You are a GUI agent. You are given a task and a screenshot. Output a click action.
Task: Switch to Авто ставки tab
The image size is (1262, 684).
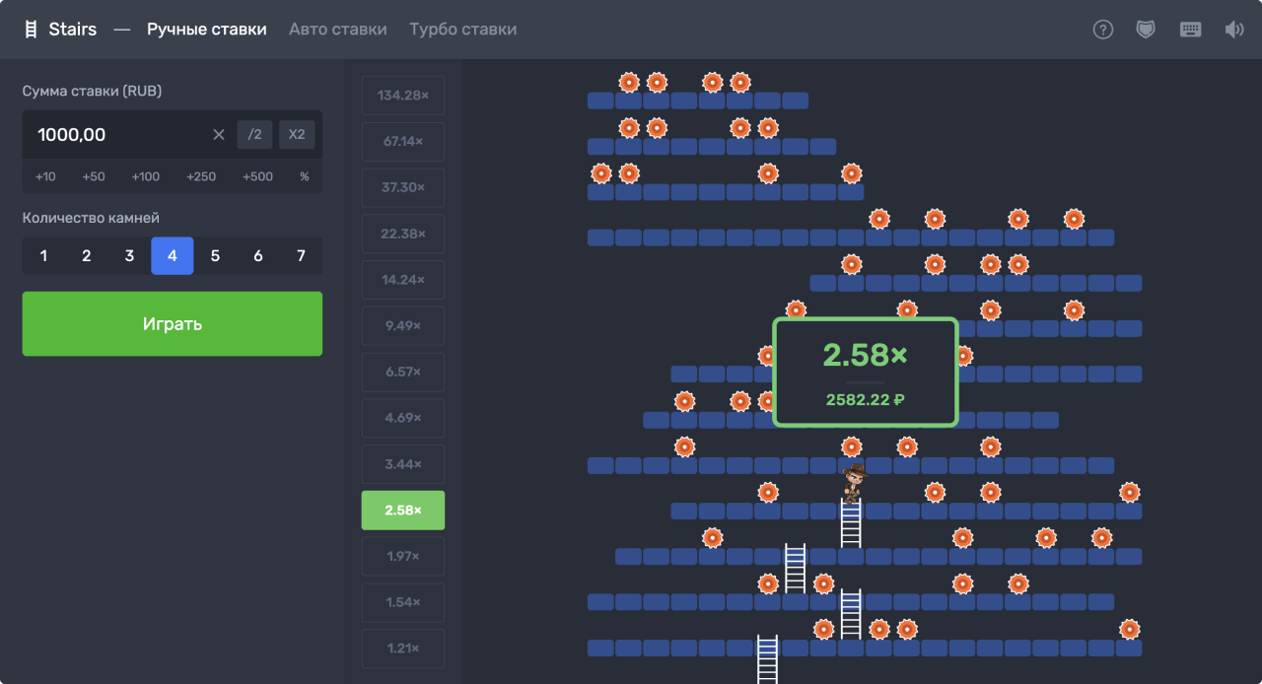337,30
